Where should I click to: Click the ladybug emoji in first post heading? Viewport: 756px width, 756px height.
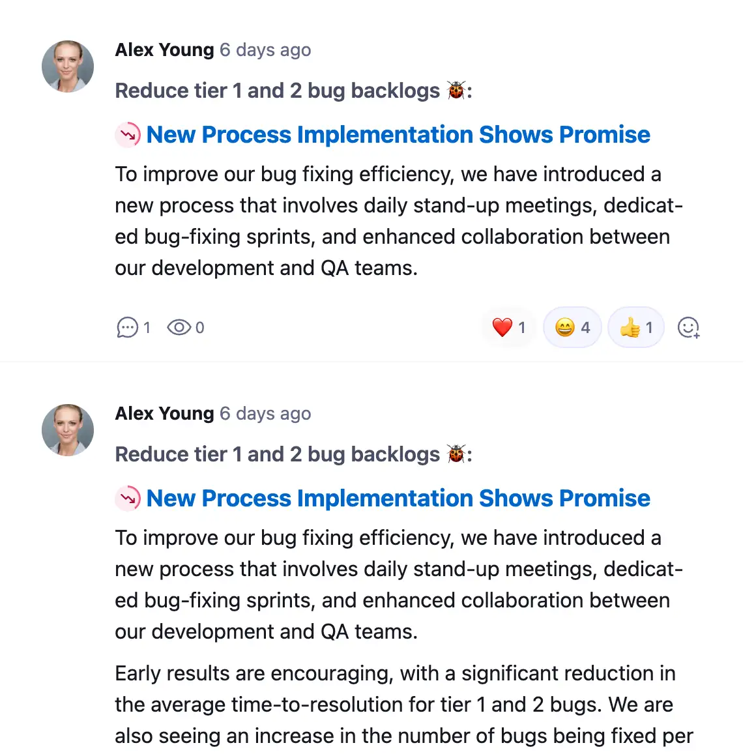(456, 91)
